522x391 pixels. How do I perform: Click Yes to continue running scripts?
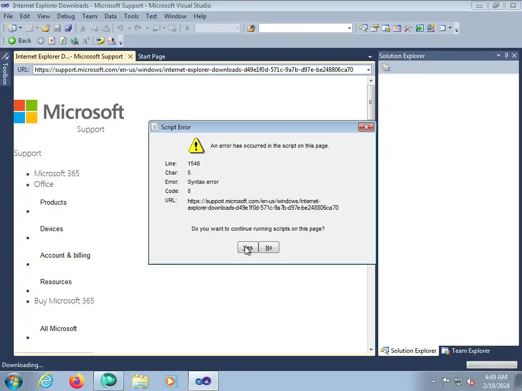248,247
